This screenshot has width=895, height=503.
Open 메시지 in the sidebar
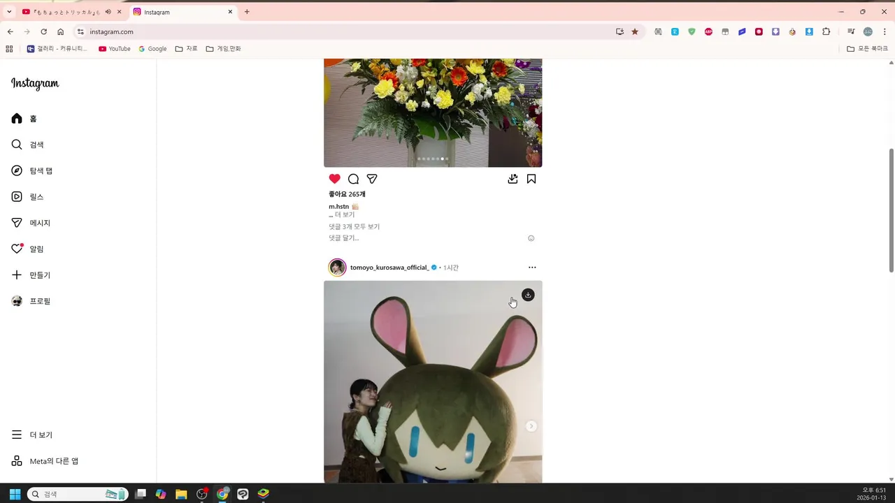(x=31, y=223)
